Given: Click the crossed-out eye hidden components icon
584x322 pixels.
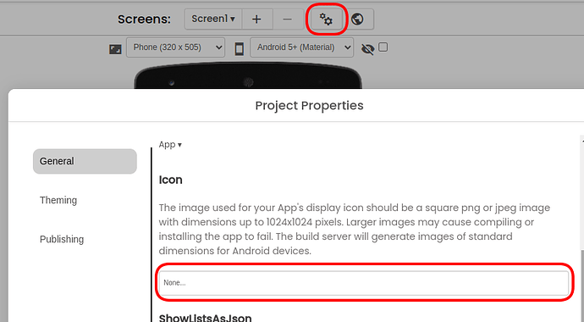Looking at the screenshot, I should coord(367,49).
